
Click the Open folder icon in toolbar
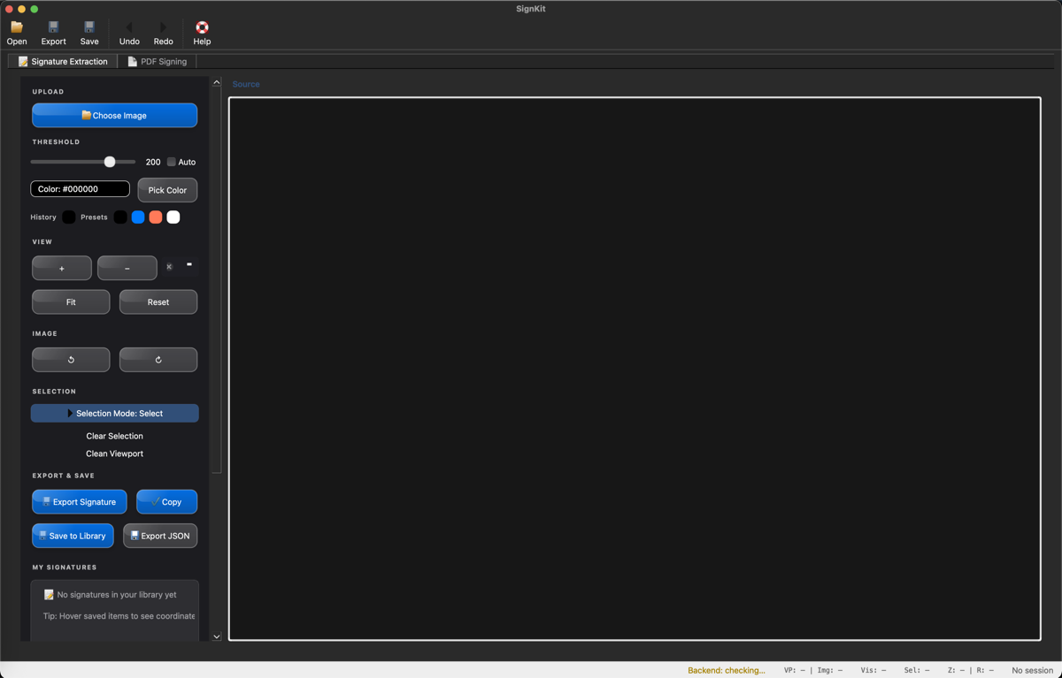17,28
